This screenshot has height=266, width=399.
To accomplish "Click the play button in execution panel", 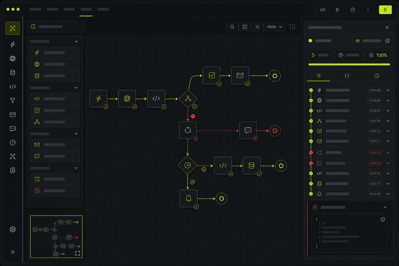I will (320, 55).
